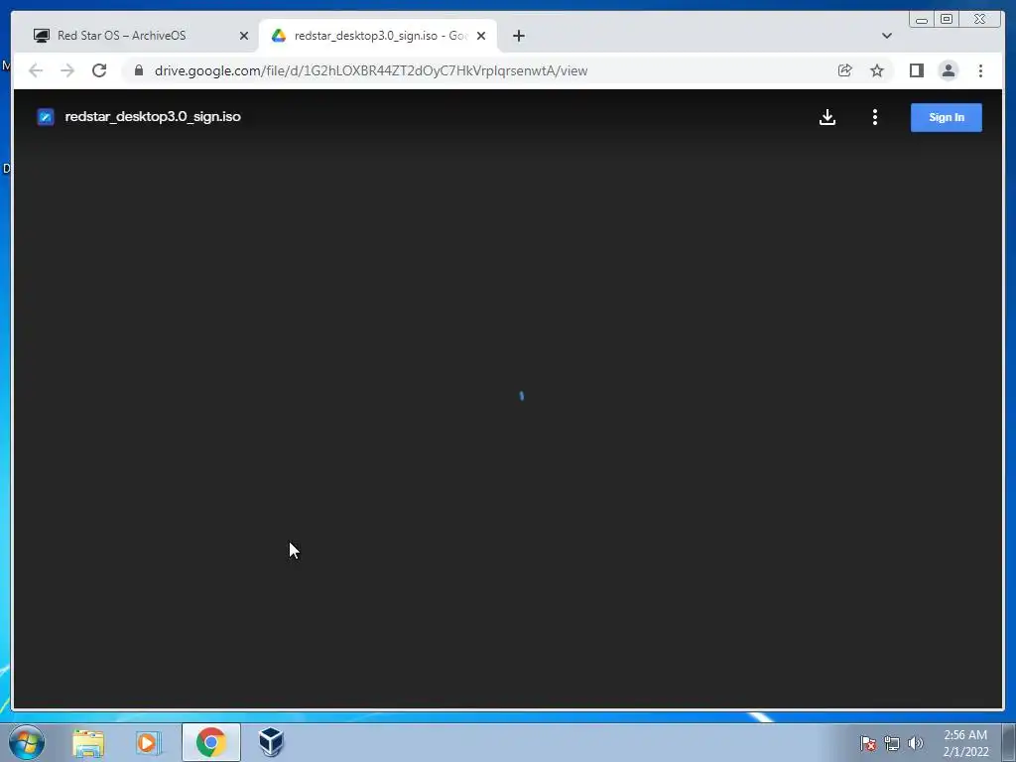Open the Windows Start menu
This screenshot has width=1016, height=762.
coord(27,742)
